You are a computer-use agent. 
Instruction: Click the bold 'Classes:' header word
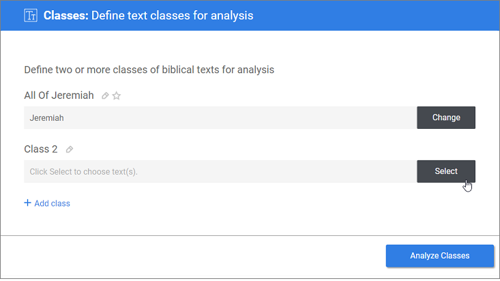click(65, 16)
